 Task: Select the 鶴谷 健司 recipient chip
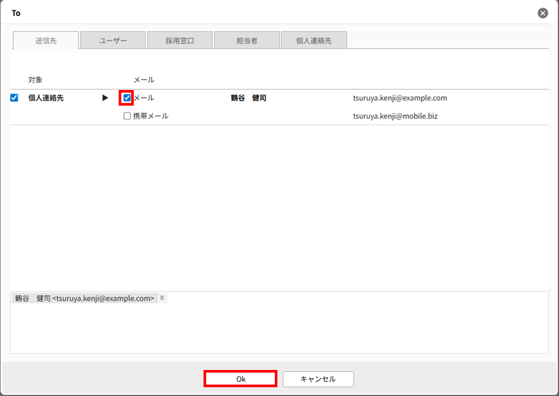point(84,298)
